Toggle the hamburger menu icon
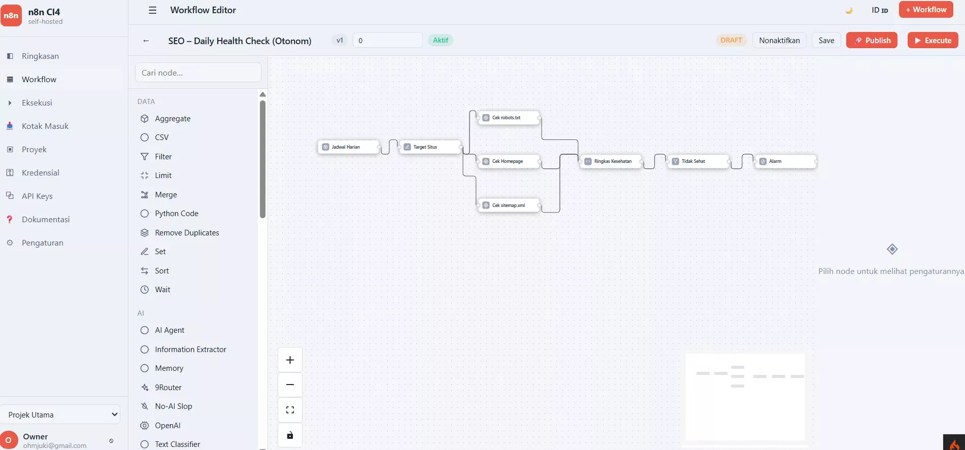Screen dimensions: 965x450 (152, 10)
